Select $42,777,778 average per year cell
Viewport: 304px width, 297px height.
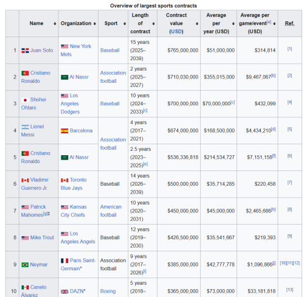coord(218,265)
